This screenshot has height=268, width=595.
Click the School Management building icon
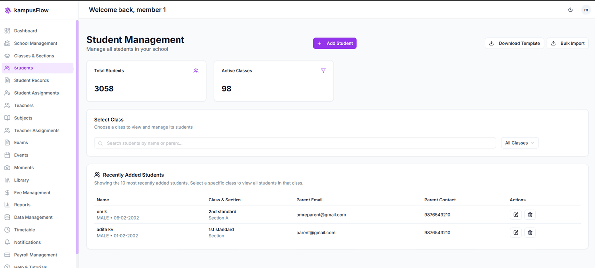pos(7,43)
